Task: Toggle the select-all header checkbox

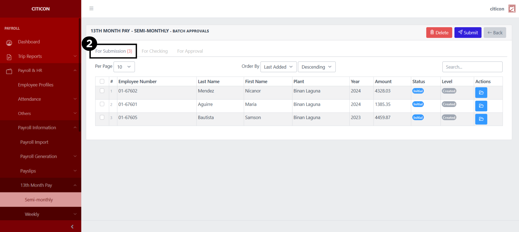Action: click(102, 82)
